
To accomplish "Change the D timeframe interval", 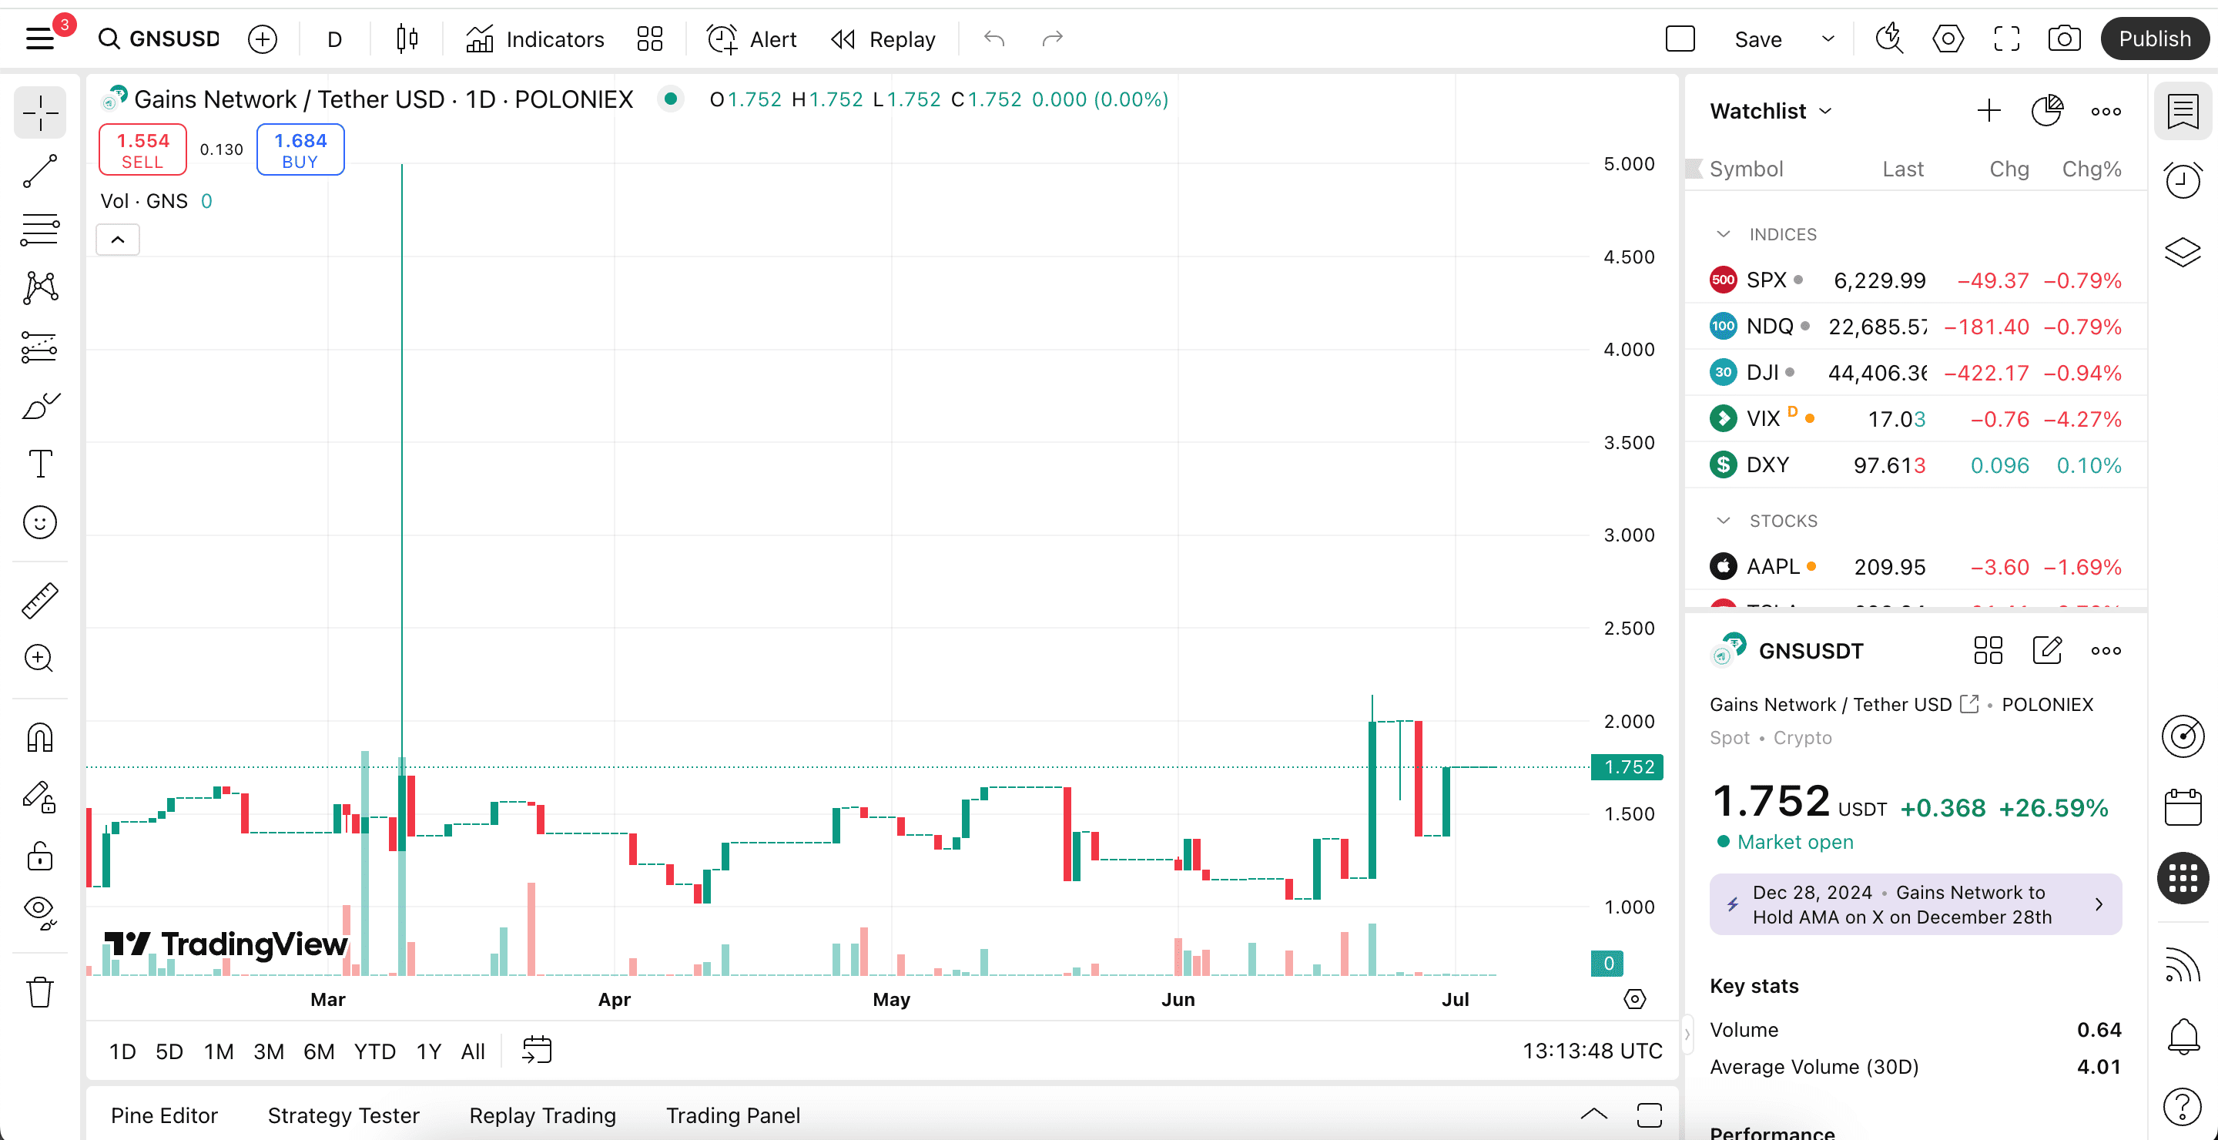I will 334,39.
